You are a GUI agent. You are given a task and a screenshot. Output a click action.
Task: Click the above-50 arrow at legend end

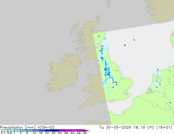87,130
